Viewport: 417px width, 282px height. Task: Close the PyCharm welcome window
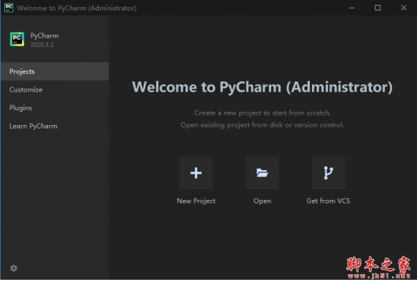[403, 8]
